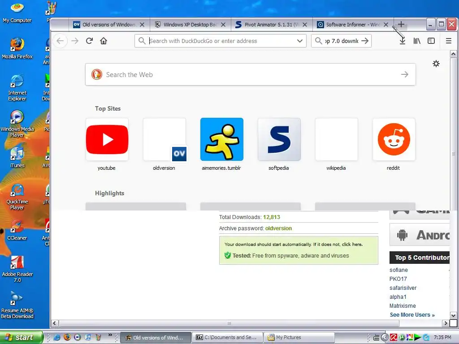Close the Old versions of Windows tab

[x=142, y=25]
